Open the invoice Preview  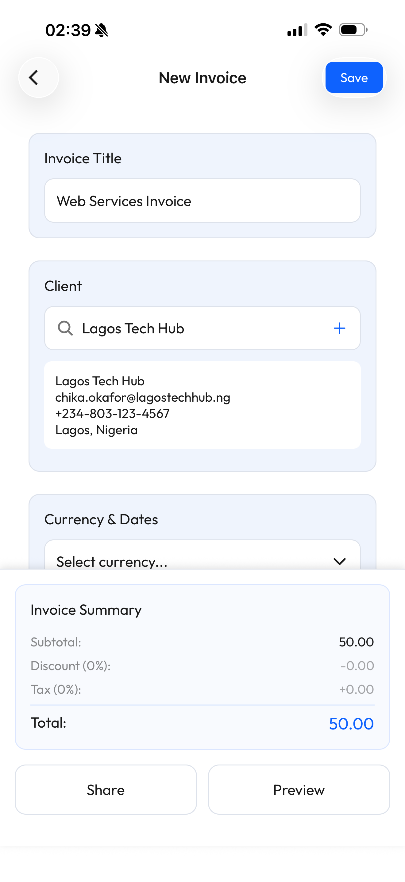pos(299,789)
